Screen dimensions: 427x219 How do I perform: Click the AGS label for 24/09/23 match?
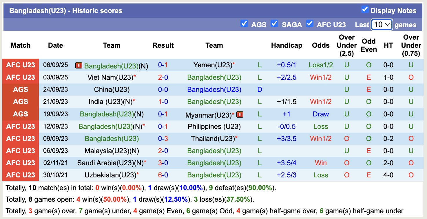coord(21,90)
